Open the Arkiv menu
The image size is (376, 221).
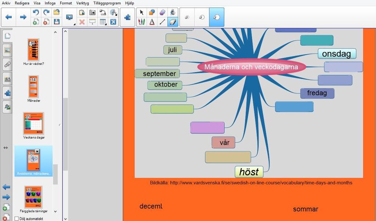click(6, 3)
